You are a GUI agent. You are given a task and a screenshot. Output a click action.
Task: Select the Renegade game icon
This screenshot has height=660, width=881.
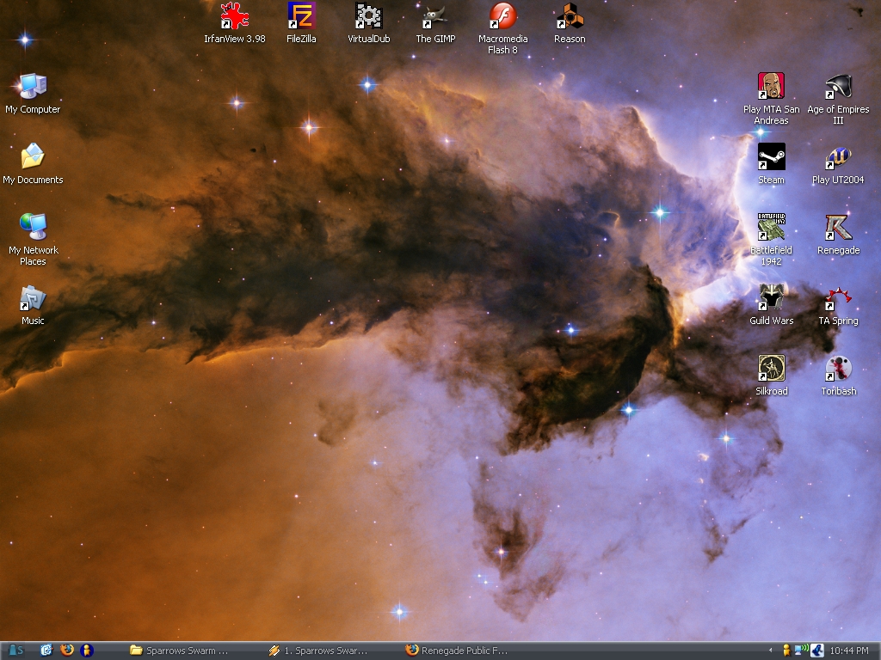click(x=838, y=228)
